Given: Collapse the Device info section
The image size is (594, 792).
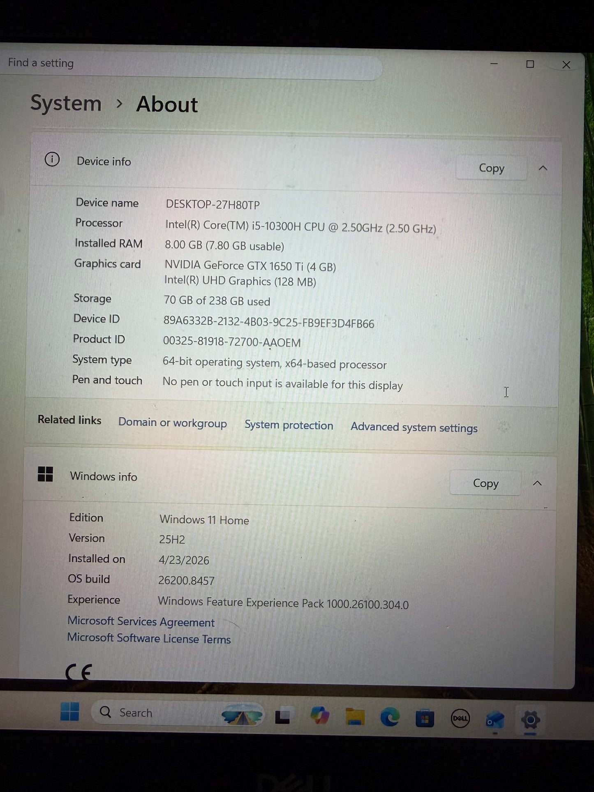Looking at the screenshot, I should point(543,168).
